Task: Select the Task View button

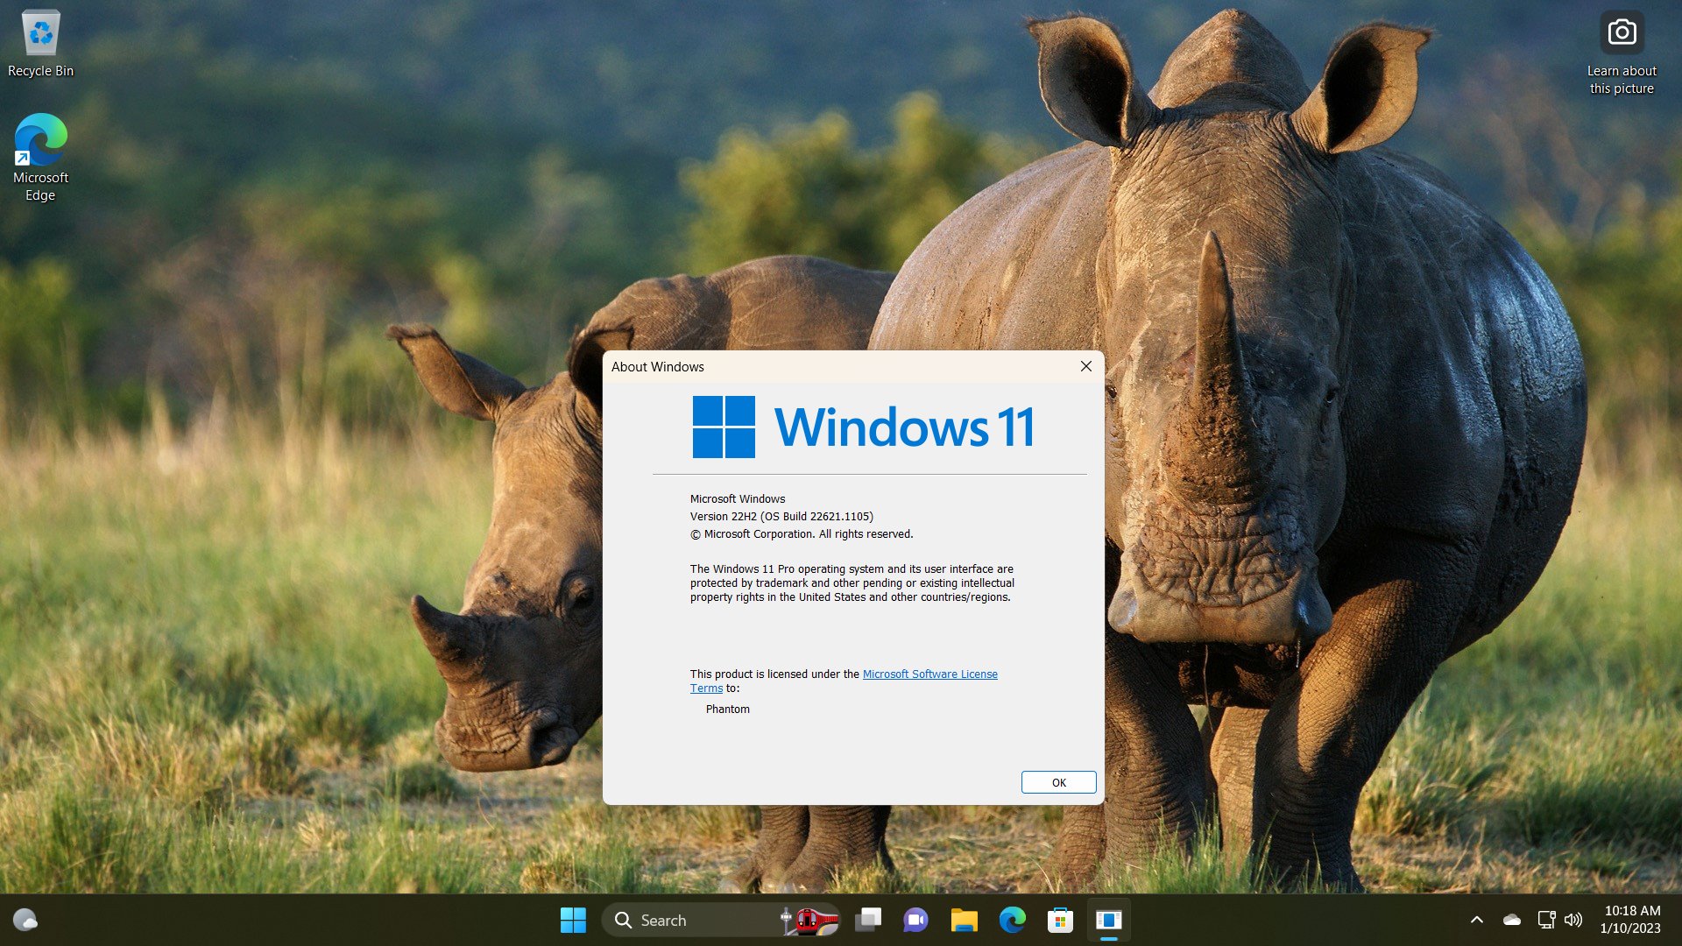Action: [867, 920]
